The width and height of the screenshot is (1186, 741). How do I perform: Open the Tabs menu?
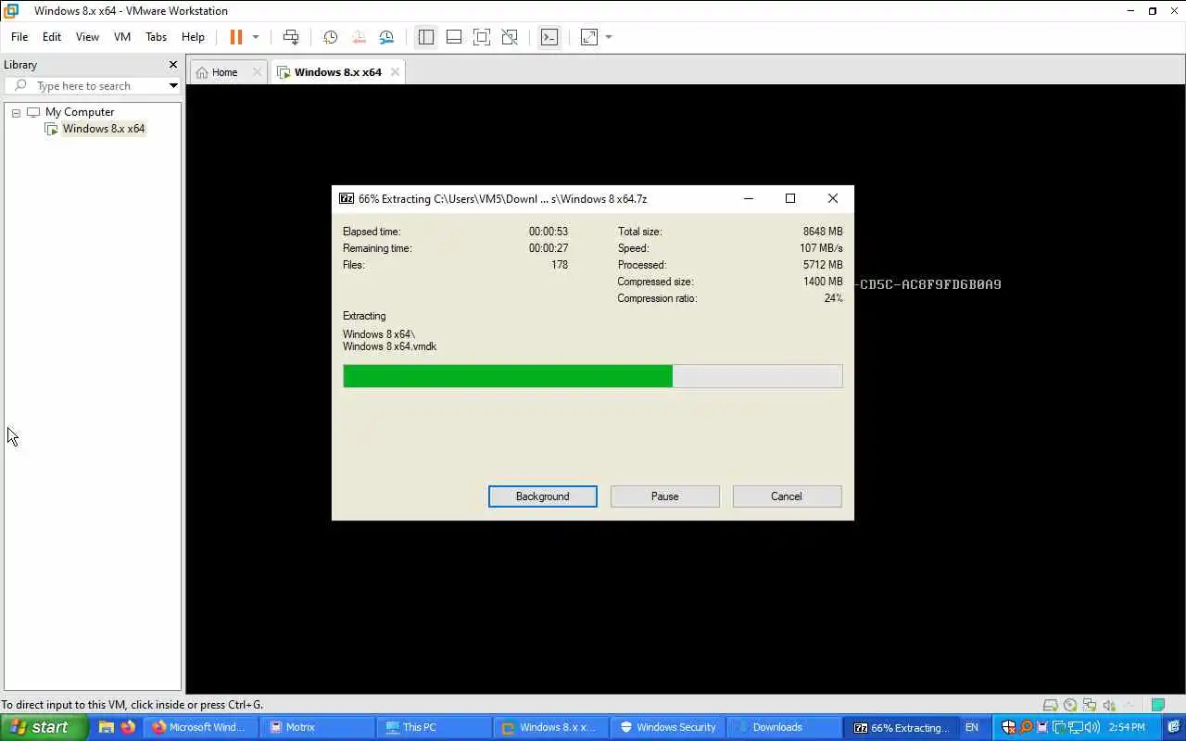pos(156,37)
